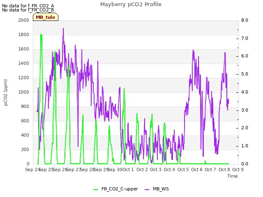Click the MB_tule label box
Screen dimensions: 263x197
click(x=46, y=17)
